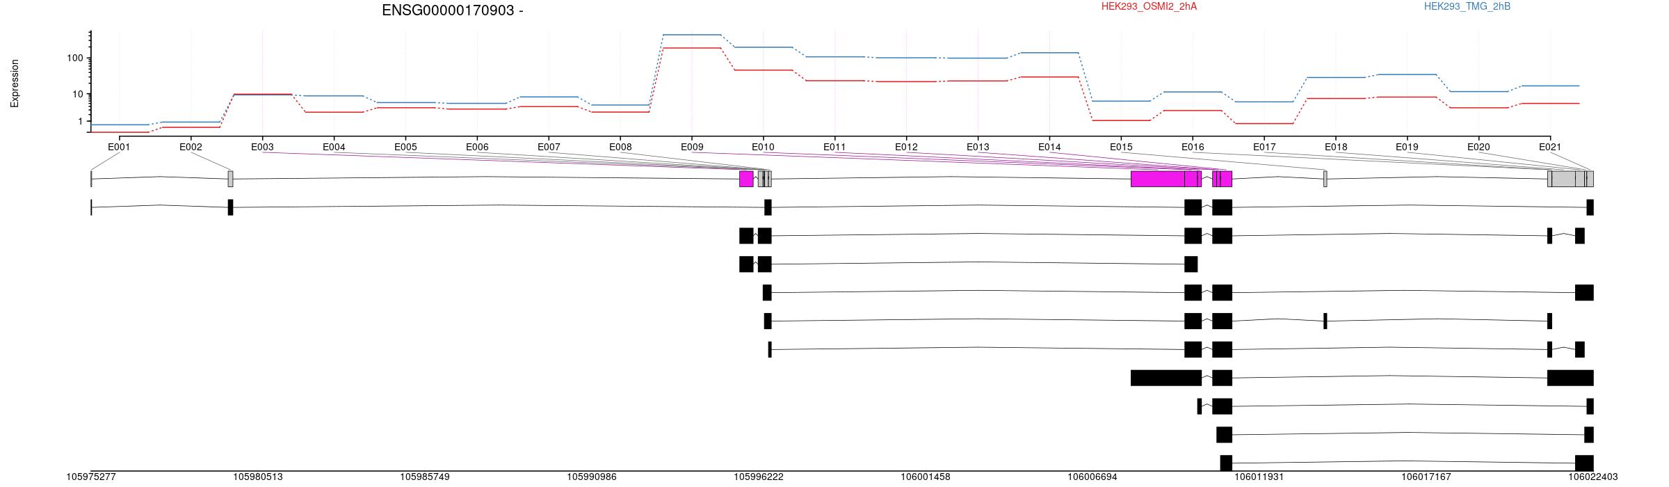
Task: Click exon bin label E004
Action: [334, 147]
